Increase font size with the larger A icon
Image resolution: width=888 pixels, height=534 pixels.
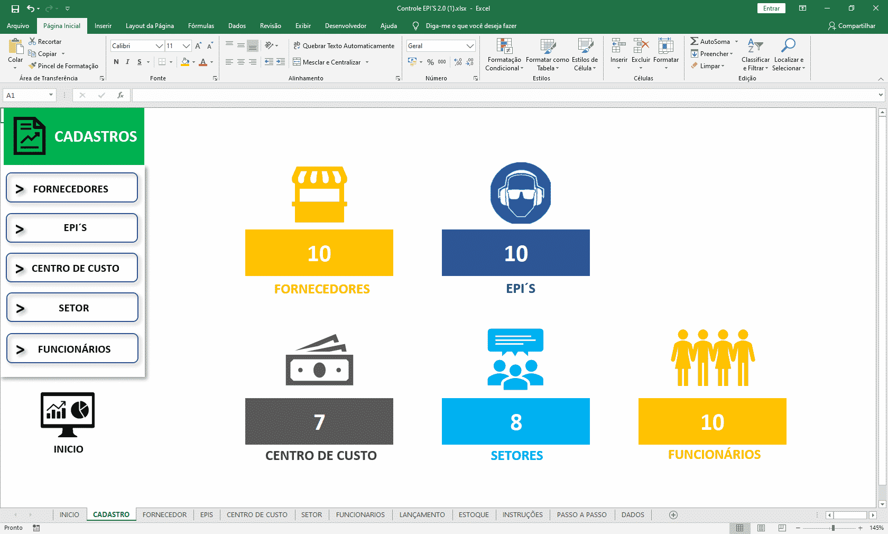[198, 46]
